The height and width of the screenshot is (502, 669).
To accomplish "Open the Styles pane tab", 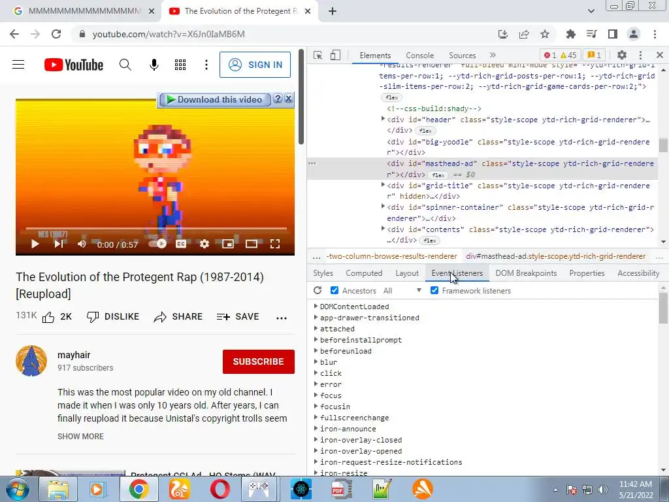I will [323, 273].
